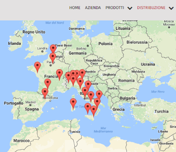Expand the PRODOTTI dropdown arrow
The image size is (176, 152).
(130, 8)
